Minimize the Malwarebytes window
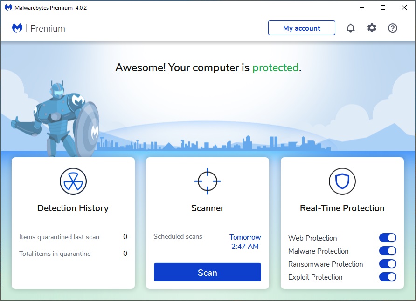416x301 pixels. 362,8
